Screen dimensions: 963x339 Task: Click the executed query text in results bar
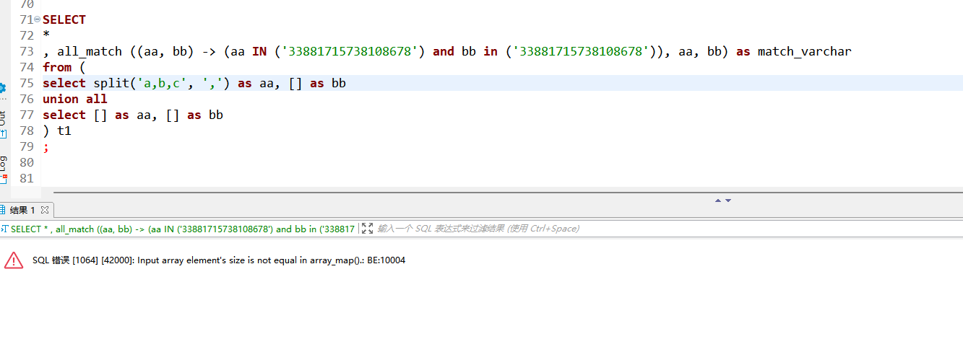point(181,229)
